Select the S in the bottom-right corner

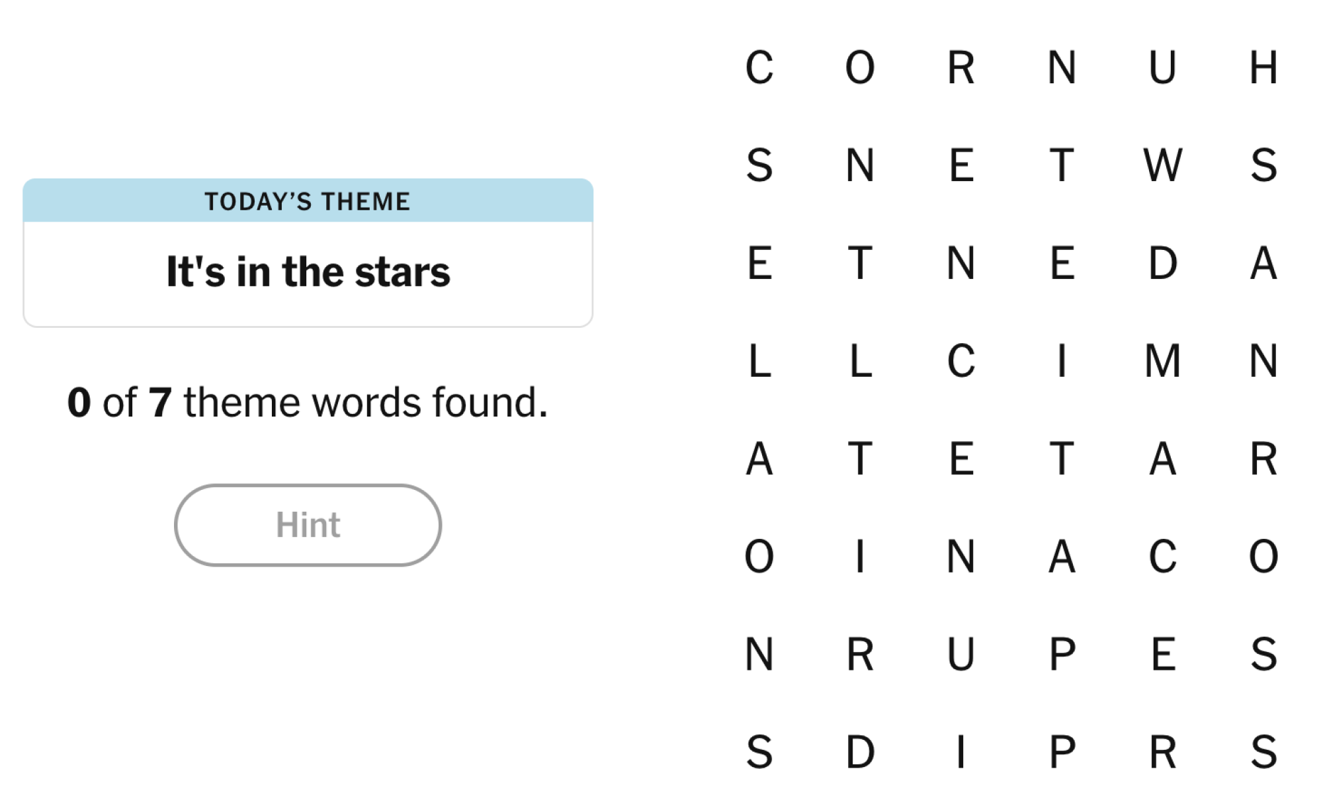point(1265,750)
